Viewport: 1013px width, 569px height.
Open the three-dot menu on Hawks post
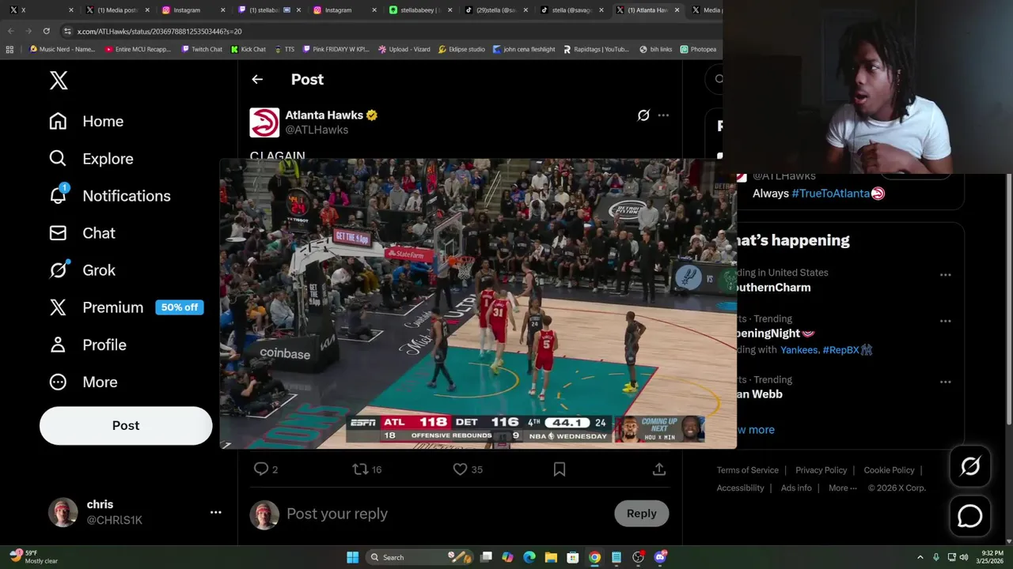663,115
